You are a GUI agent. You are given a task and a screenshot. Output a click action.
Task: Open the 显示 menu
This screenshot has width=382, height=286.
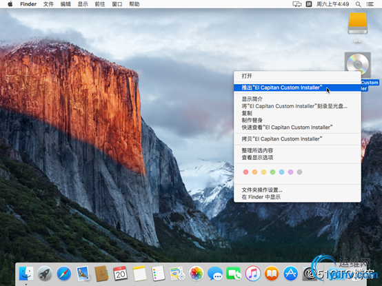coord(83,4)
